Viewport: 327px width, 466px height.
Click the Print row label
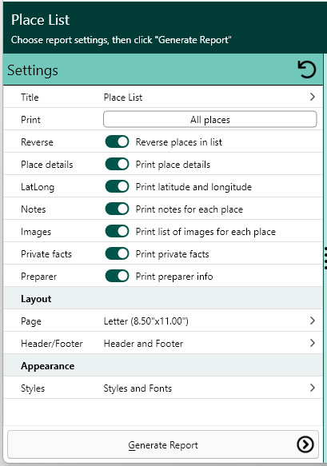point(30,120)
